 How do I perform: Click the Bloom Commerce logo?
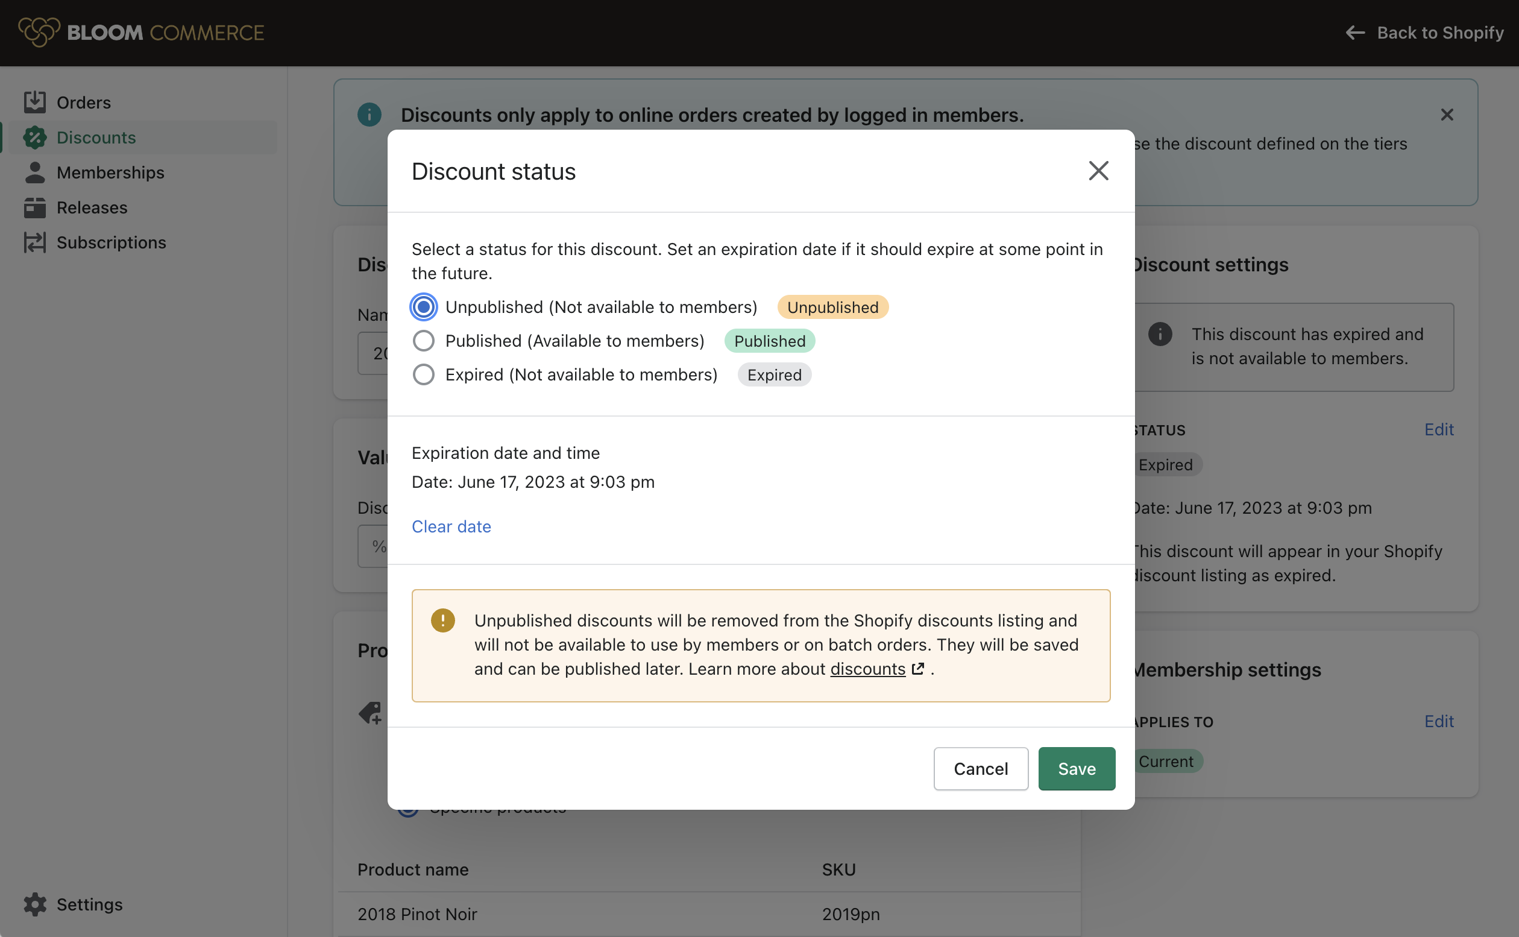pos(141,32)
